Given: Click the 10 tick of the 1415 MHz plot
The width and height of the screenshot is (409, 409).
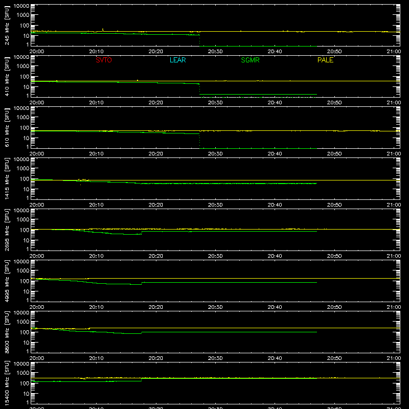Looking at the screenshot, I should point(26,189).
